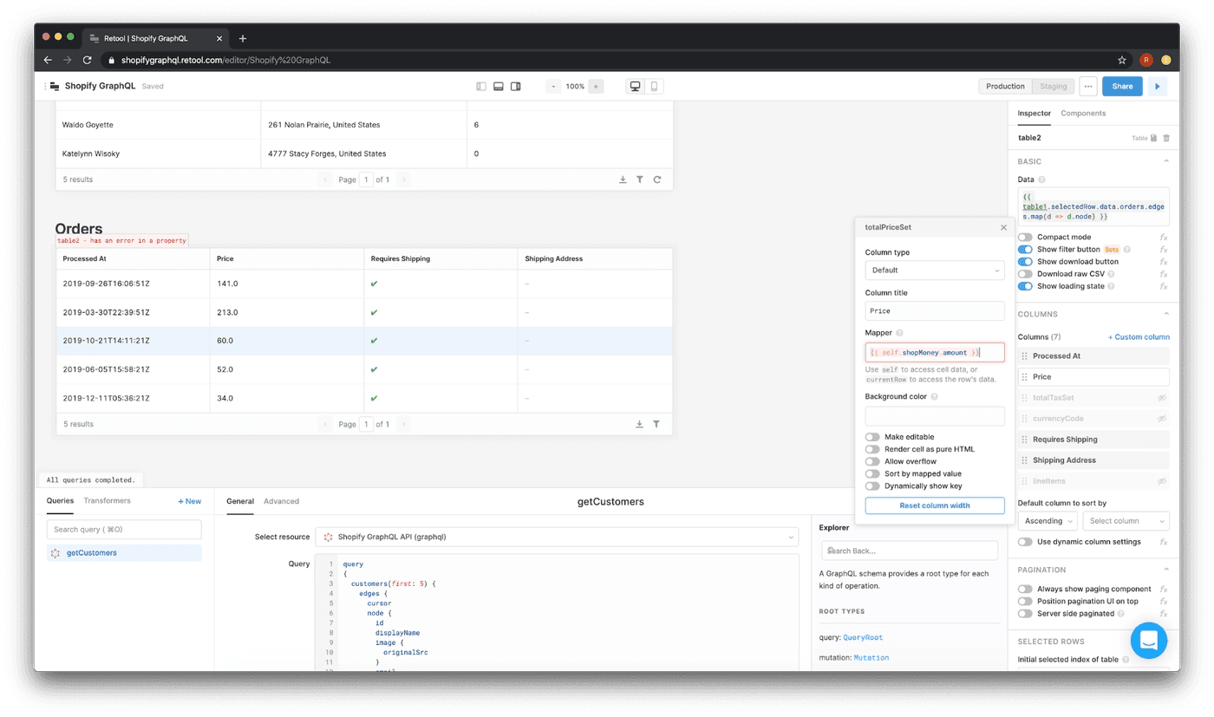Screen dimensions: 1214x717
Task: Enable the Make editable toggle
Action: click(872, 437)
